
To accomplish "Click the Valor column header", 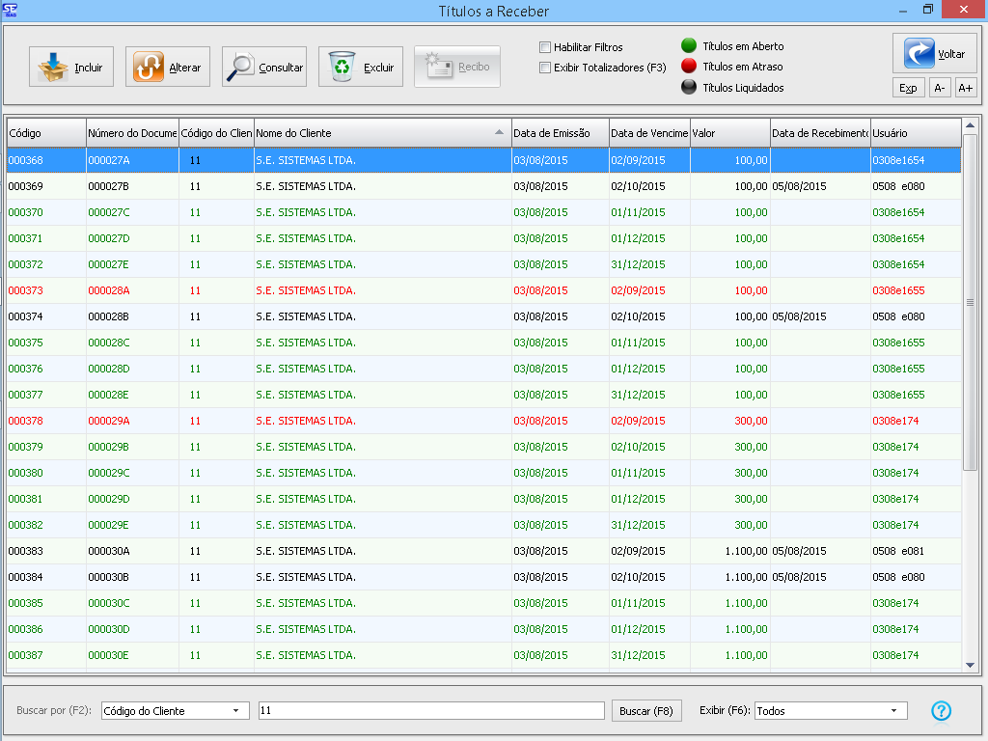I will 729,132.
